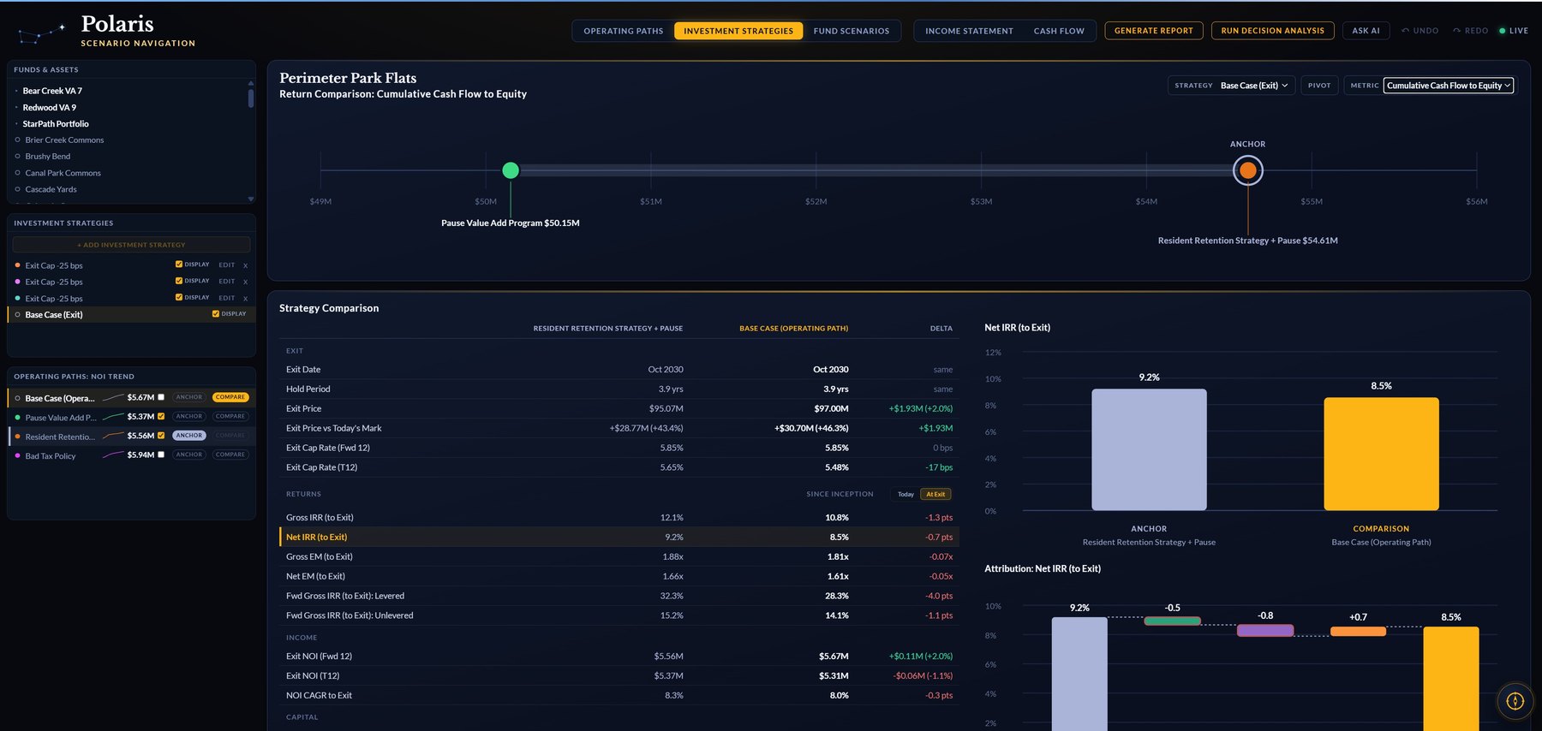
Task: Click the Generate Report button
Action: [x=1153, y=31]
